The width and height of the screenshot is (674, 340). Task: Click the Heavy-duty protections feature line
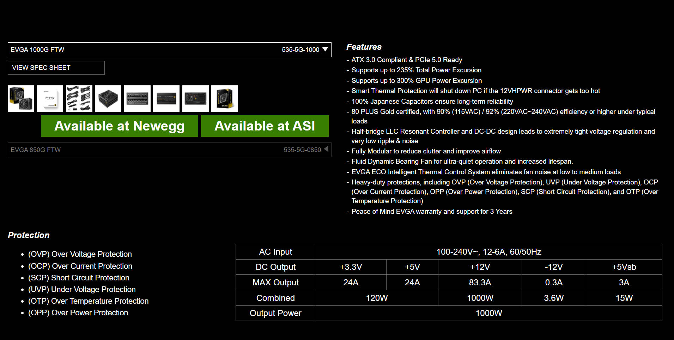point(505,192)
